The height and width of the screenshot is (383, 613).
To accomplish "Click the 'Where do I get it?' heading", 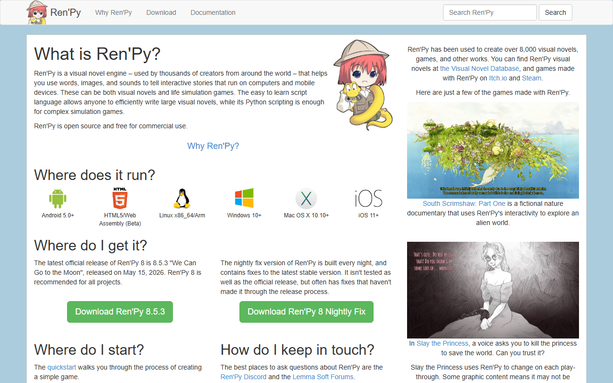I will (91, 246).
